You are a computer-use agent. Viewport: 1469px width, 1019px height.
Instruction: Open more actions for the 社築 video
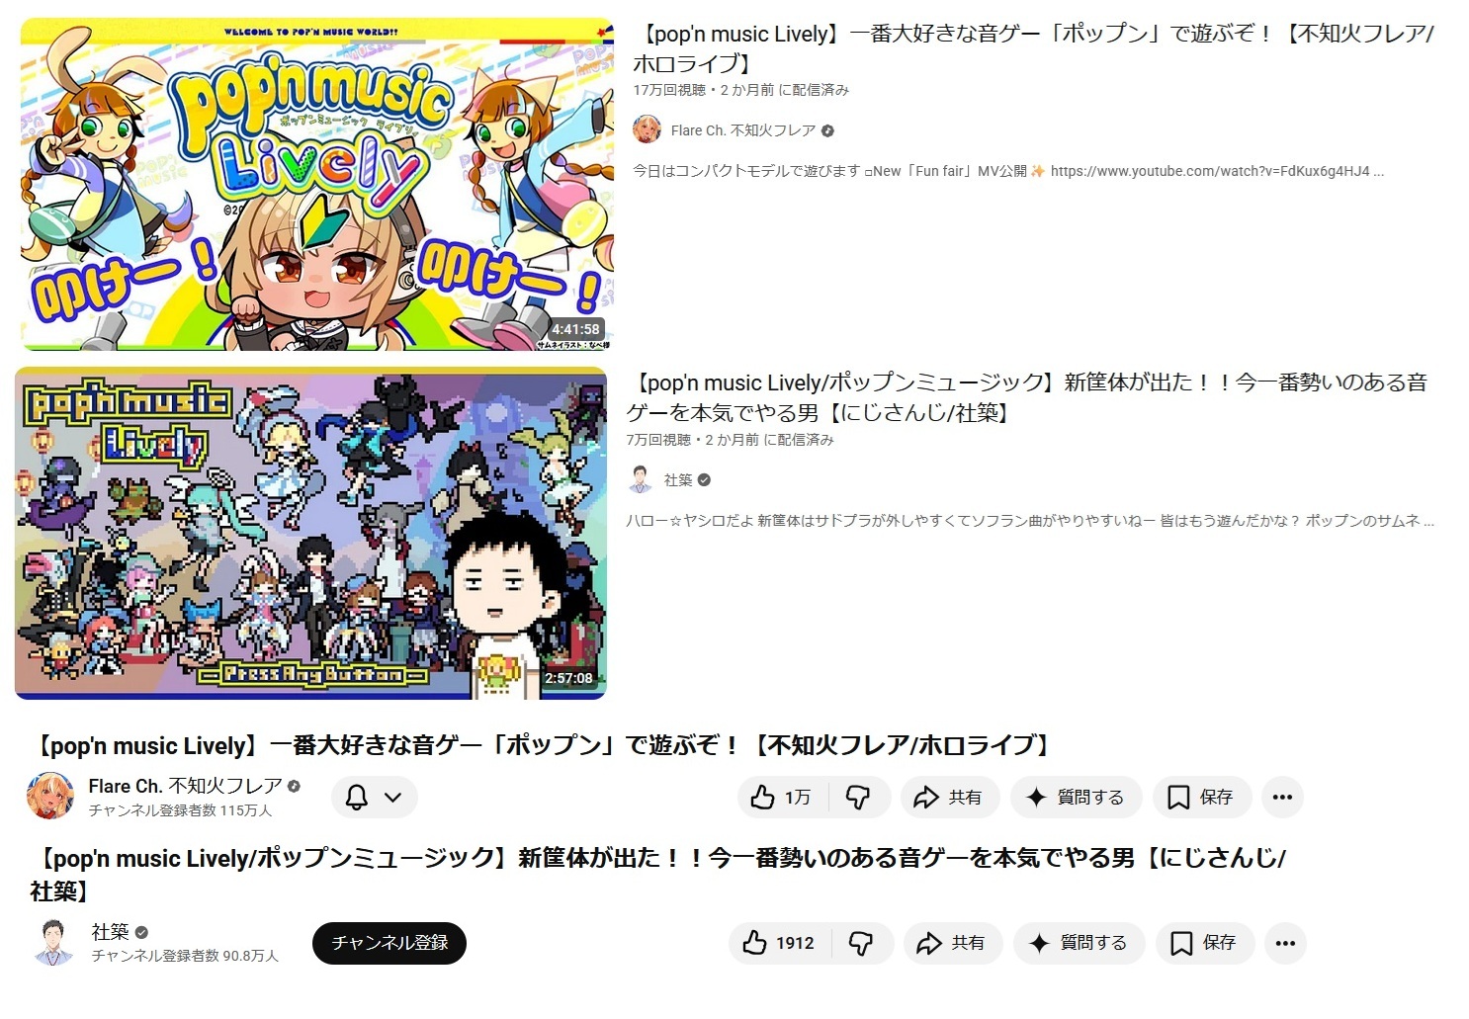[x=1285, y=943]
